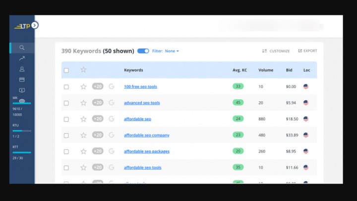Click the EXPORT button
Image resolution: width=357 pixels, height=201 pixels.
tap(307, 51)
